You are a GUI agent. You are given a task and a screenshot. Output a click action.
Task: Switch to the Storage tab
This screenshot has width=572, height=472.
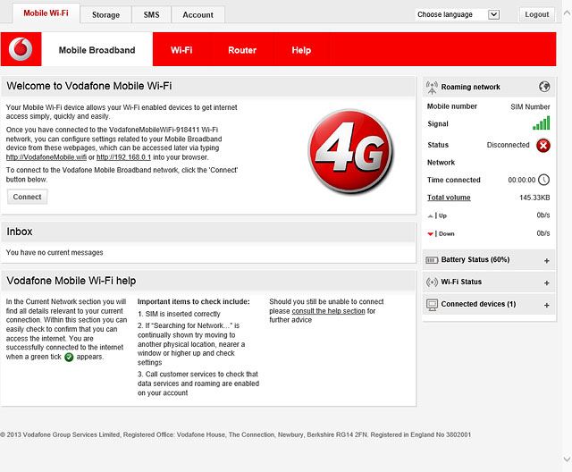click(x=105, y=14)
